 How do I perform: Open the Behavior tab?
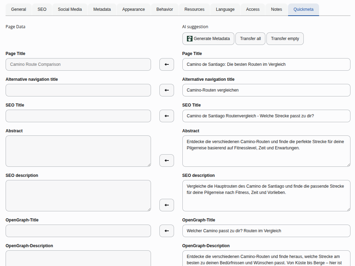pyautogui.click(x=165, y=9)
